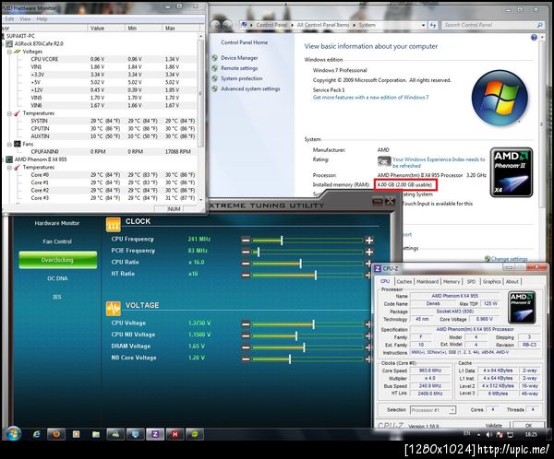Click Change settings link
Image resolution: width=554 pixels, height=459 pixels.
509,259
